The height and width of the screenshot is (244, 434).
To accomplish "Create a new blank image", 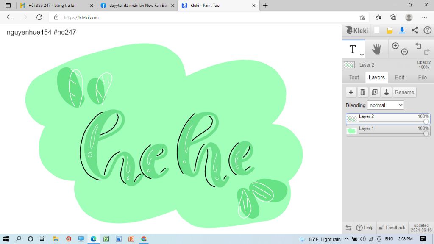I will [377, 30].
